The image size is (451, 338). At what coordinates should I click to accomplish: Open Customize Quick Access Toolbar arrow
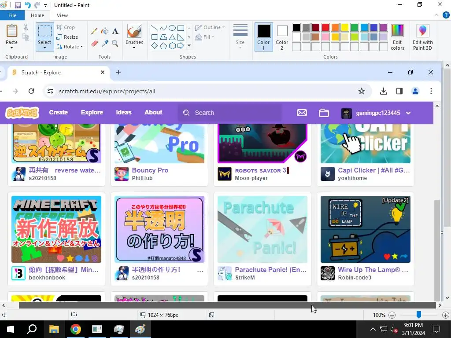pos(45,5)
